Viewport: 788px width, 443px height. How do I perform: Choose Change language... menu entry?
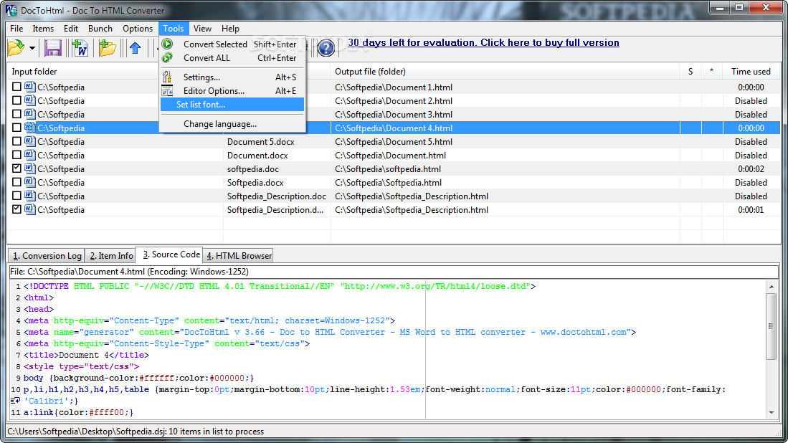point(232,124)
